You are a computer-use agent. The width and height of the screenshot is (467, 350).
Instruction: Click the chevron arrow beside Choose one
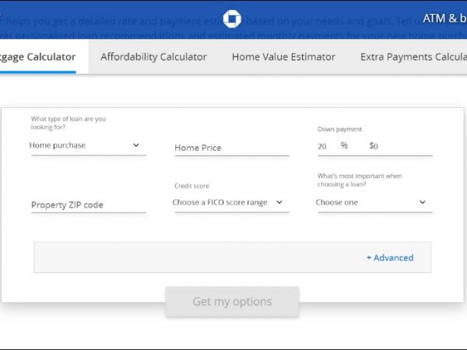tap(423, 202)
